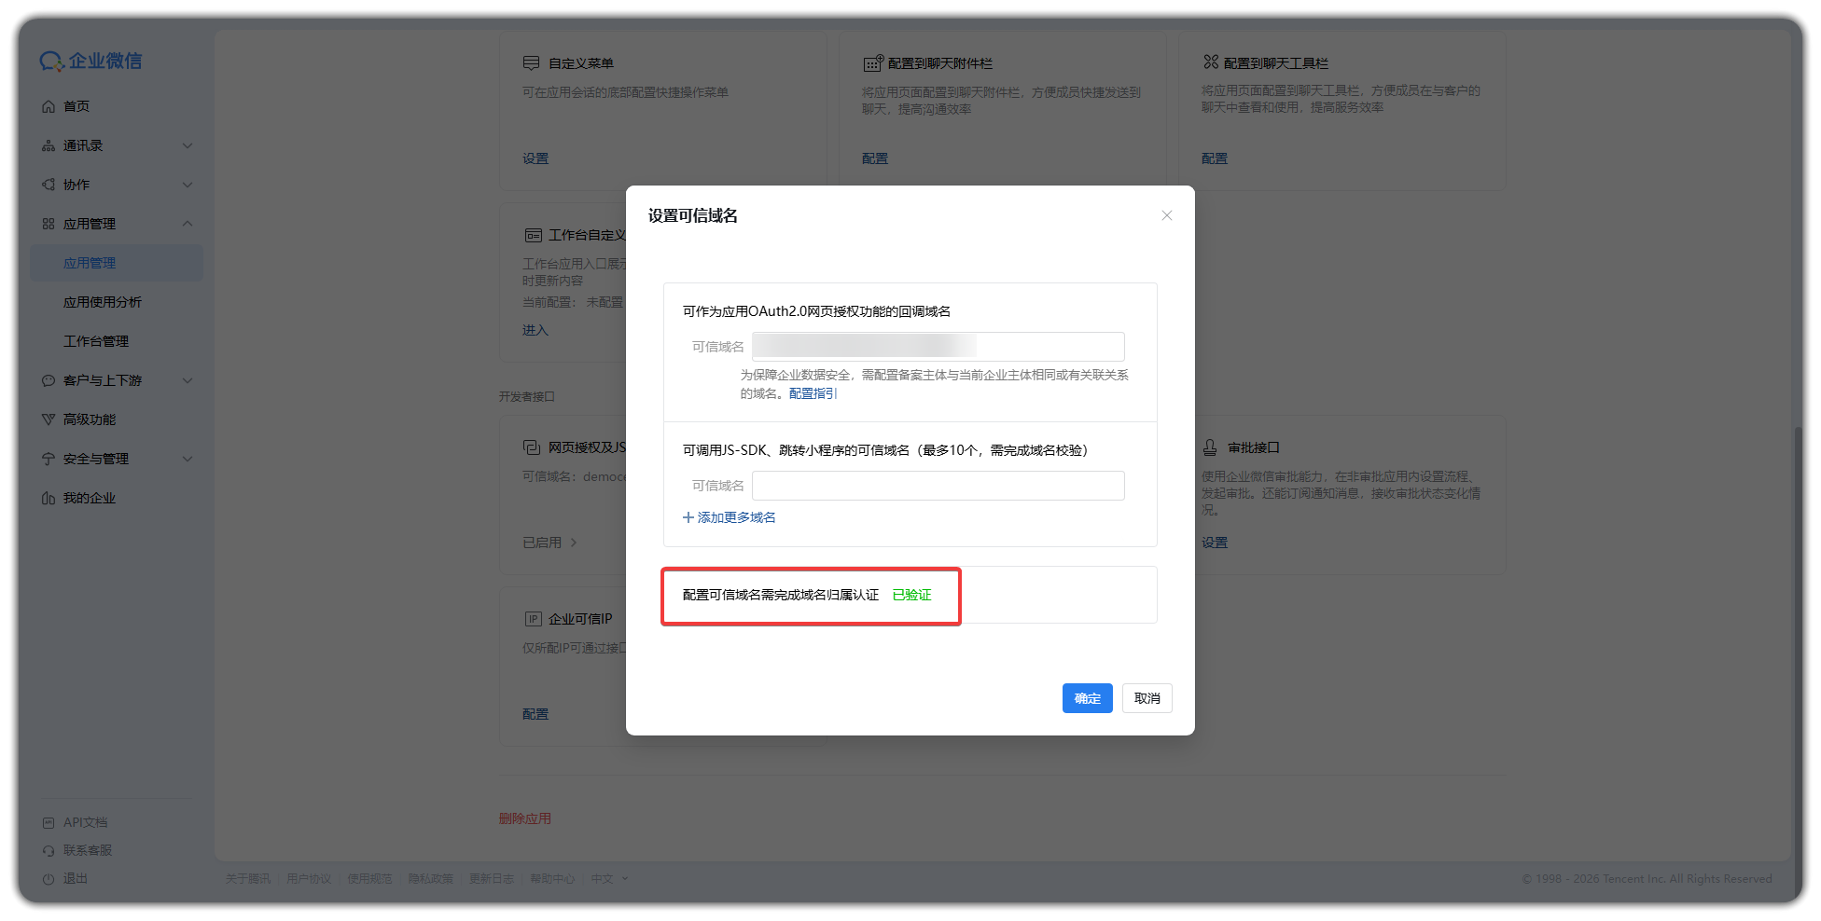This screenshot has width=1821, height=921.
Task: Click the 企业微信 logo icon
Action: click(x=51, y=61)
